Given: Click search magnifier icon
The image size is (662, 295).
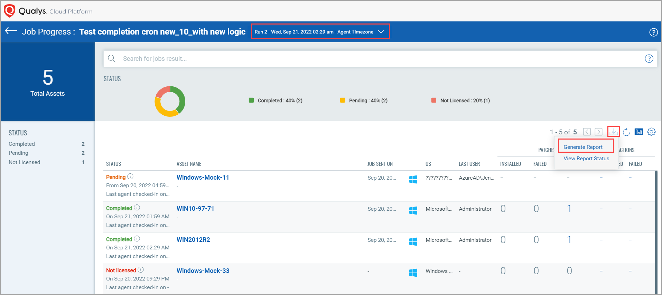Looking at the screenshot, I should (x=112, y=58).
